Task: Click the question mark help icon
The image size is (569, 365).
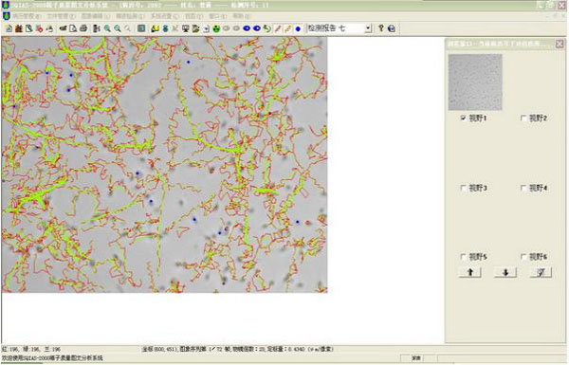Action: pyautogui.click(x=380, y=27)
